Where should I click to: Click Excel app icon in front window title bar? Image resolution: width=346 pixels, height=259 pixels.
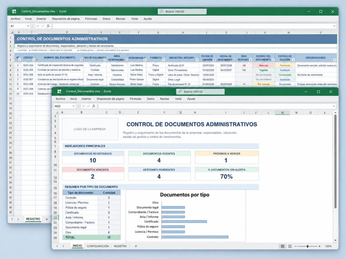[x=59, y=91]
